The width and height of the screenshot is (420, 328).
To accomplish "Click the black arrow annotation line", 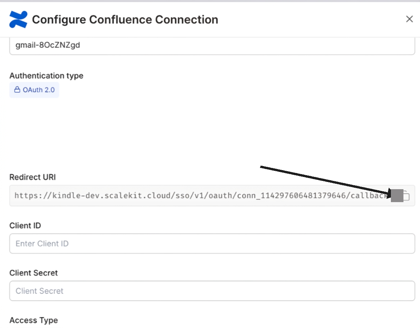I will (324, 180).
